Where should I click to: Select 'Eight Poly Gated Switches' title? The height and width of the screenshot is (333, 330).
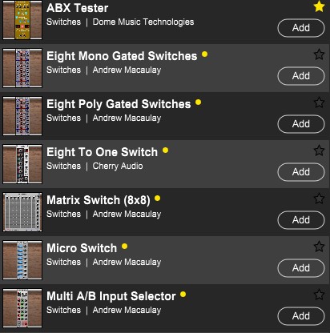point(119,104)
